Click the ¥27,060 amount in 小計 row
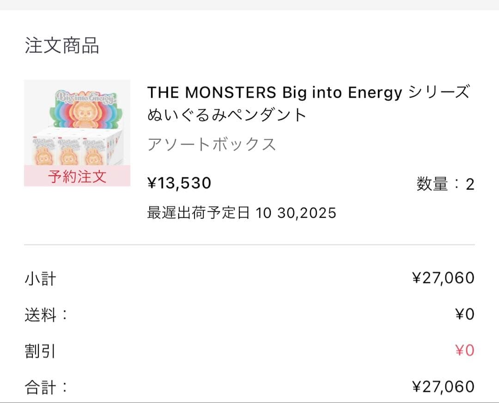Viewport: 499px width, 403px height. coord(443,278)
